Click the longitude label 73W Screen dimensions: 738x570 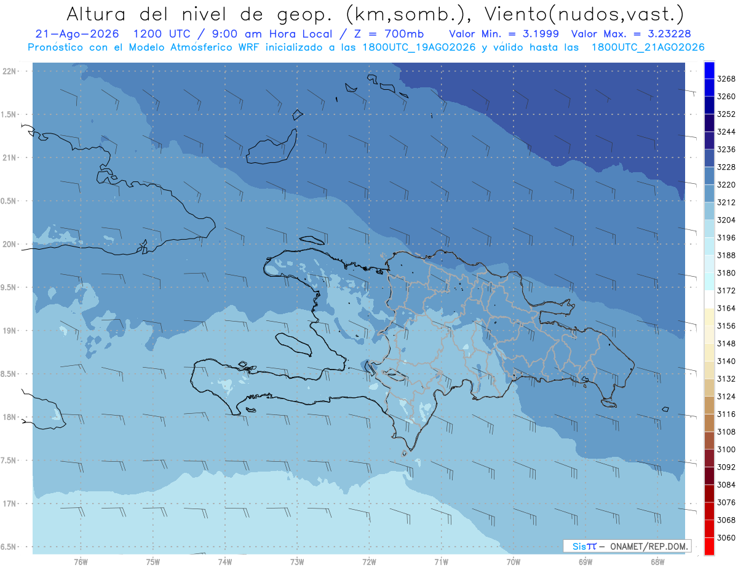pyautogui.click(x=297, y=562)
